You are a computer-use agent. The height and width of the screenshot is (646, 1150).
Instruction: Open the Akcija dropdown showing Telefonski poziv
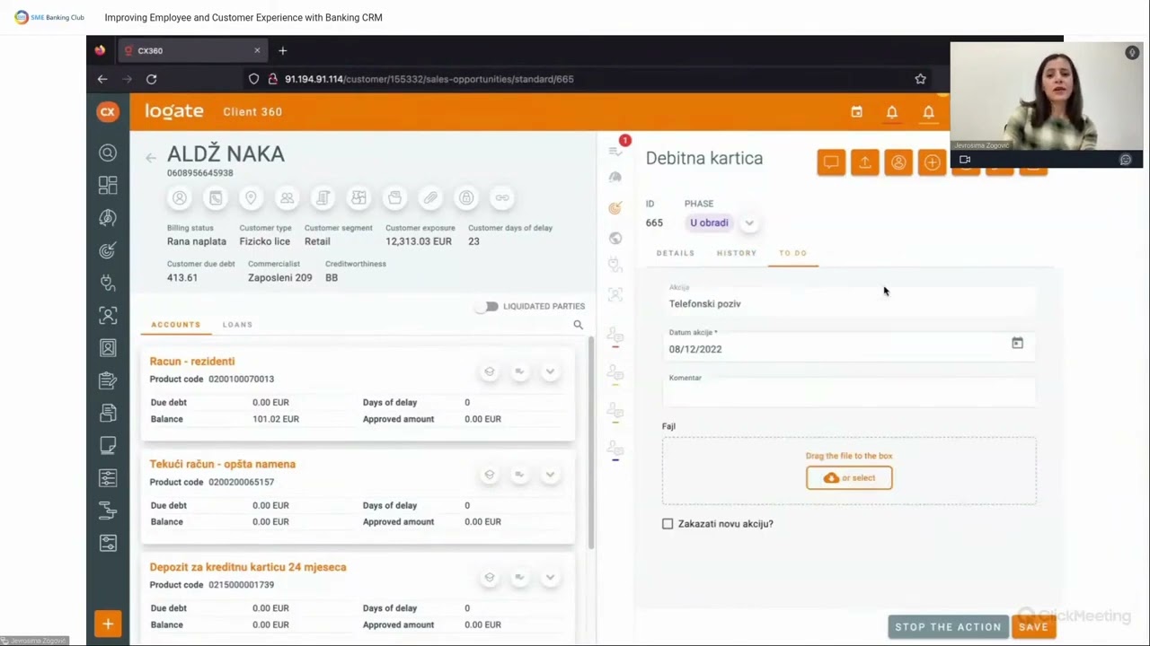(x=849, y=300)
